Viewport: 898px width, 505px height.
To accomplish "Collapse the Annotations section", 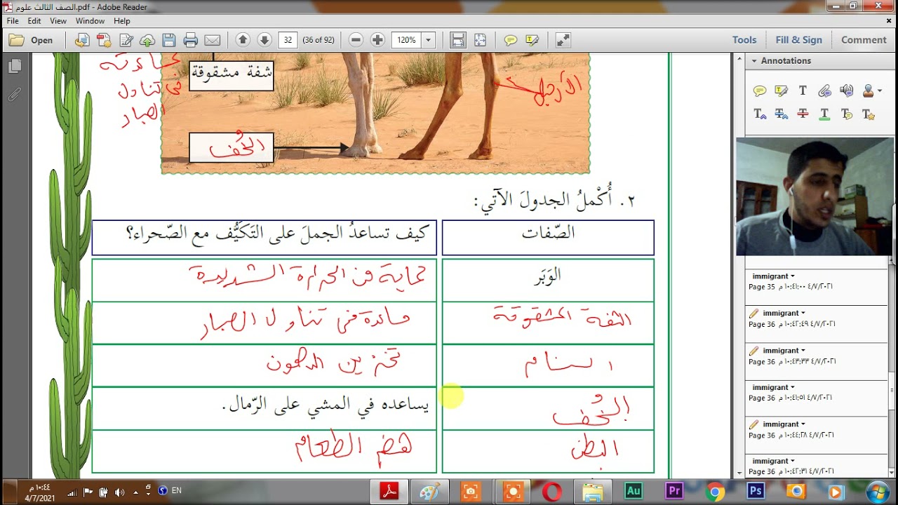I will [754, 61].
